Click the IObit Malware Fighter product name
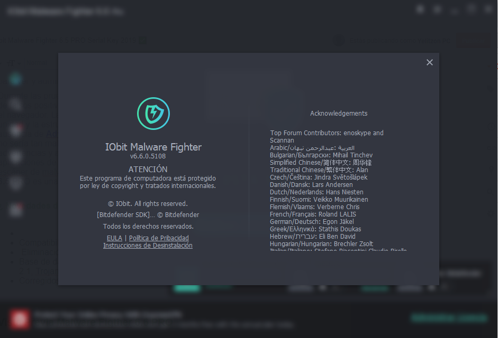498x338 pixels. click(153, 147)
